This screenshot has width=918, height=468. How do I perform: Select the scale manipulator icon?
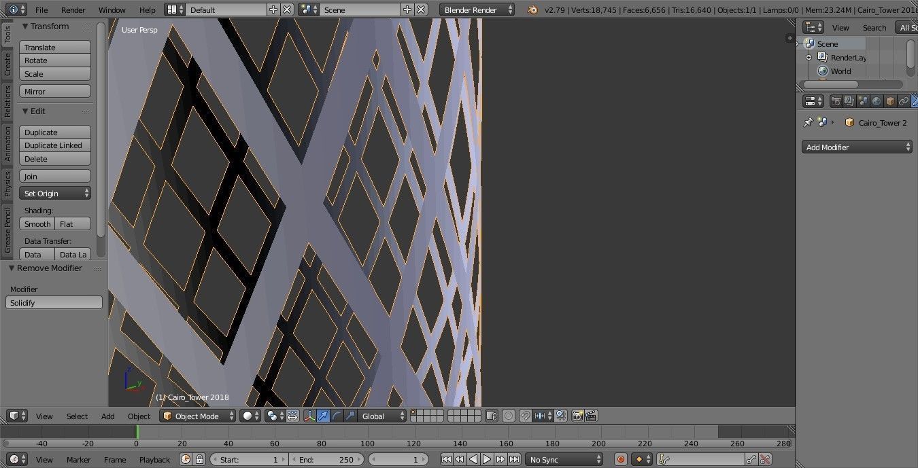point(350,416)
